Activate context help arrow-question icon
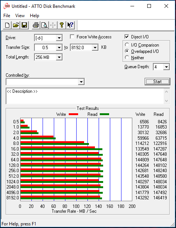The height and width of the screenshot is (228, 176). coord(70,25)
